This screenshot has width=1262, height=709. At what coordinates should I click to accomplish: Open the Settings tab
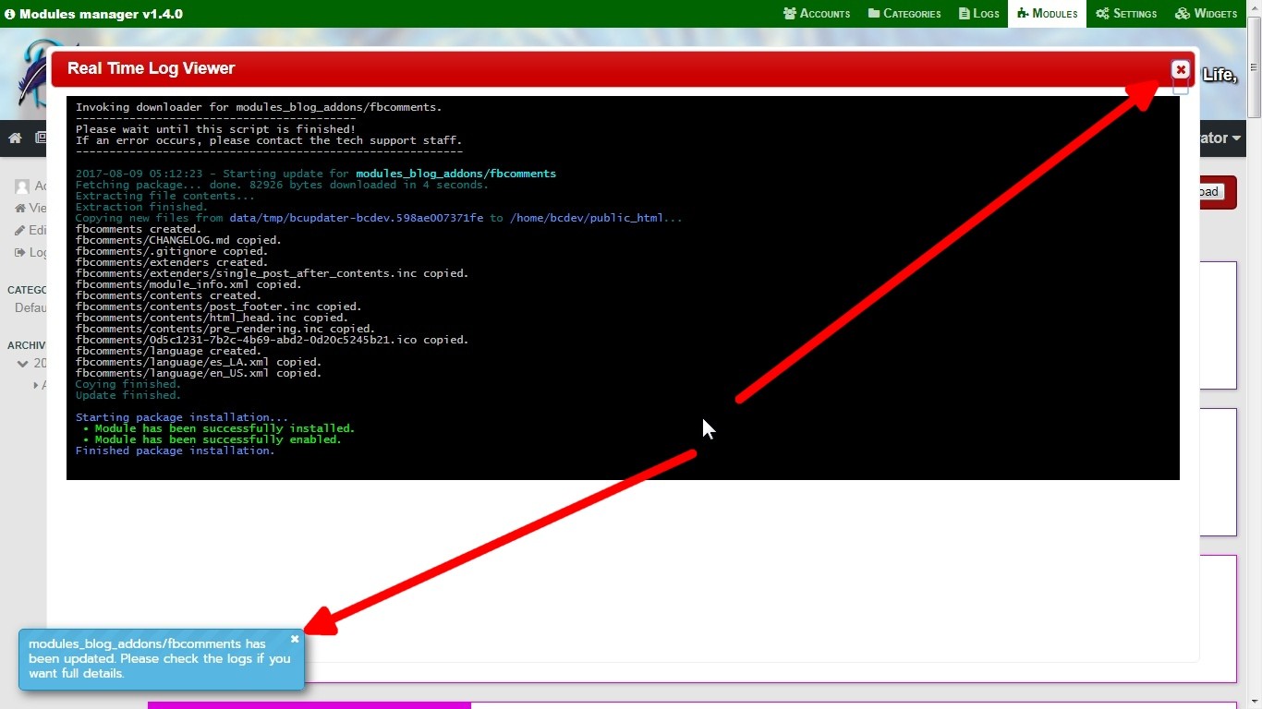(x=1126, y=14)
